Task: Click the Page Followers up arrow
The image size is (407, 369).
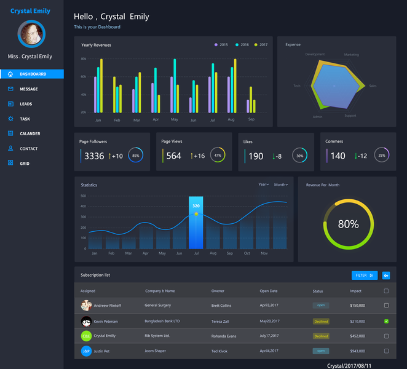Action: pos(109,156)
